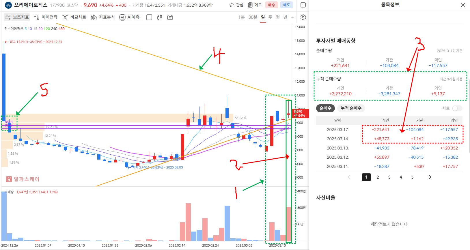Click cumulative 외인 value +9,137
470x250 pixels.
(x=438, y=94)
